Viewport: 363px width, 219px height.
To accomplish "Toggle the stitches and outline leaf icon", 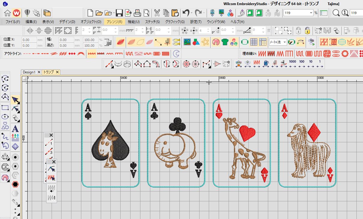I will coord(140,42).
